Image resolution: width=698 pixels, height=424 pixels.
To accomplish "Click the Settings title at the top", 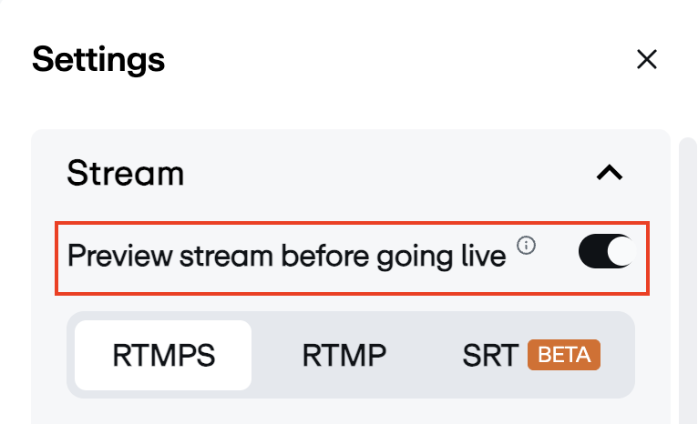I will 98,60.
